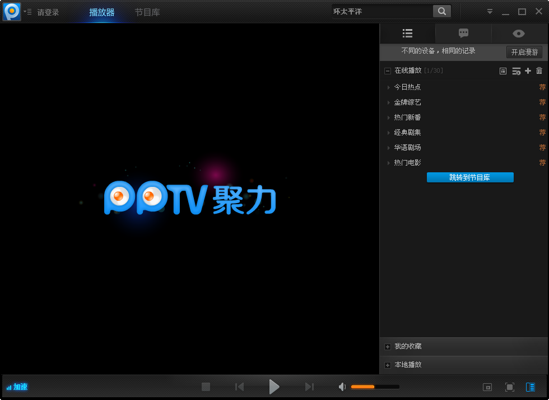
Task: Collapse the 在线播放 section
Action: tap(387, 70)
